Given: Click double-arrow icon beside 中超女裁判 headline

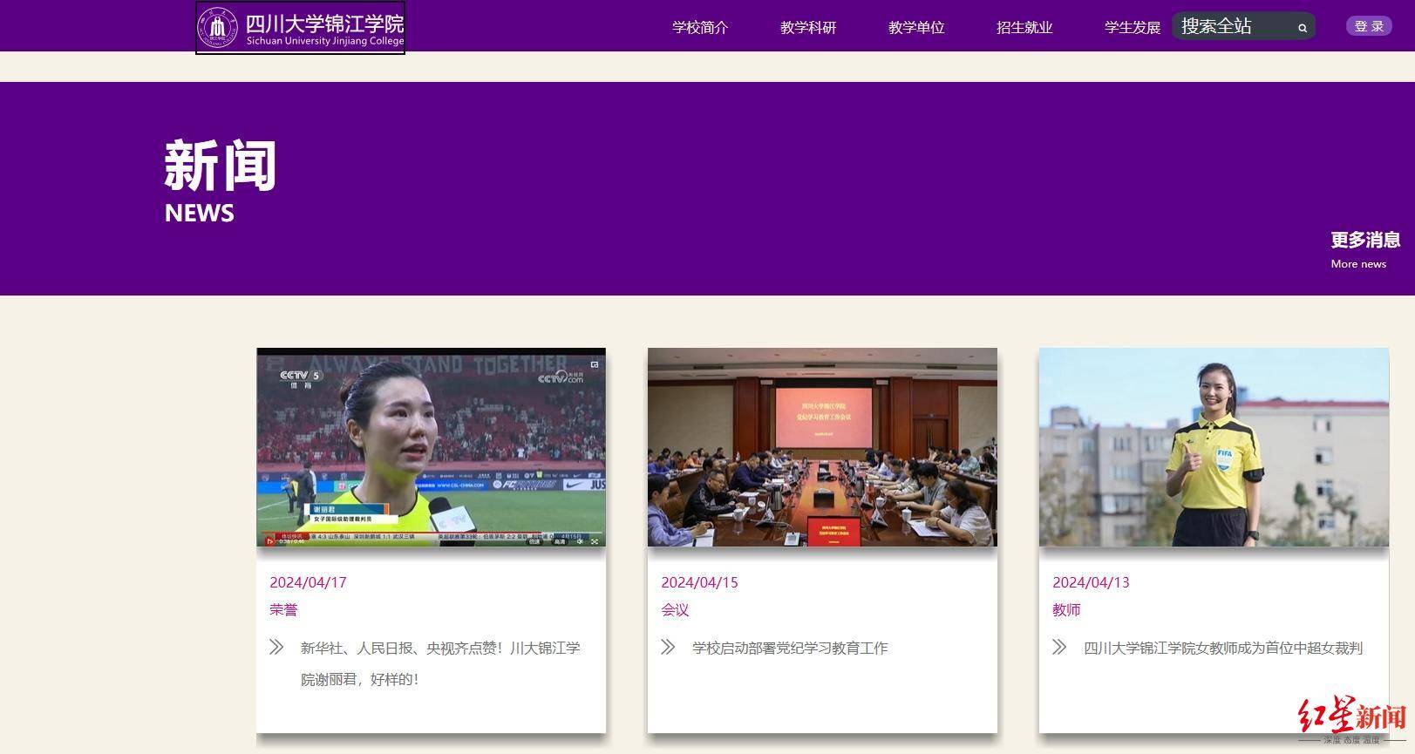Looking at the screenshot, I should pos(1059,647).
